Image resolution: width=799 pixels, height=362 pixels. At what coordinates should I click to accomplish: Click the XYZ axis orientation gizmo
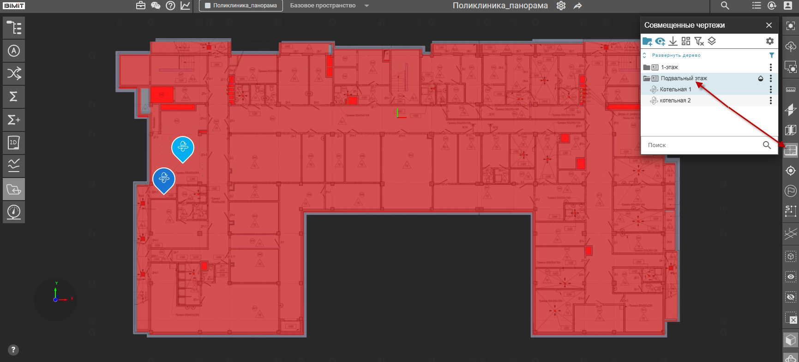point(55,300)
